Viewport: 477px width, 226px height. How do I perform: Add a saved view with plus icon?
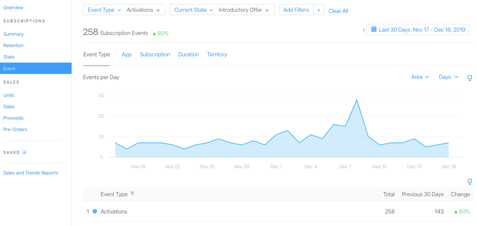[24, 152]
